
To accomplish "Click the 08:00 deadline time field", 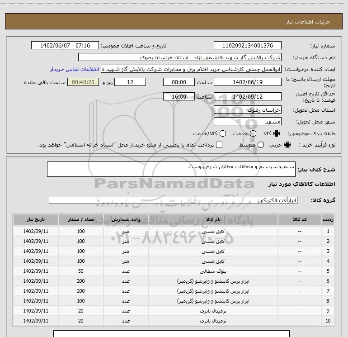I will point(179,82).
